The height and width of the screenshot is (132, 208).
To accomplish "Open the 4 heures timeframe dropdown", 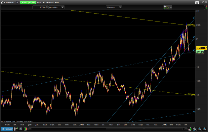I will (x=114, y=7).
